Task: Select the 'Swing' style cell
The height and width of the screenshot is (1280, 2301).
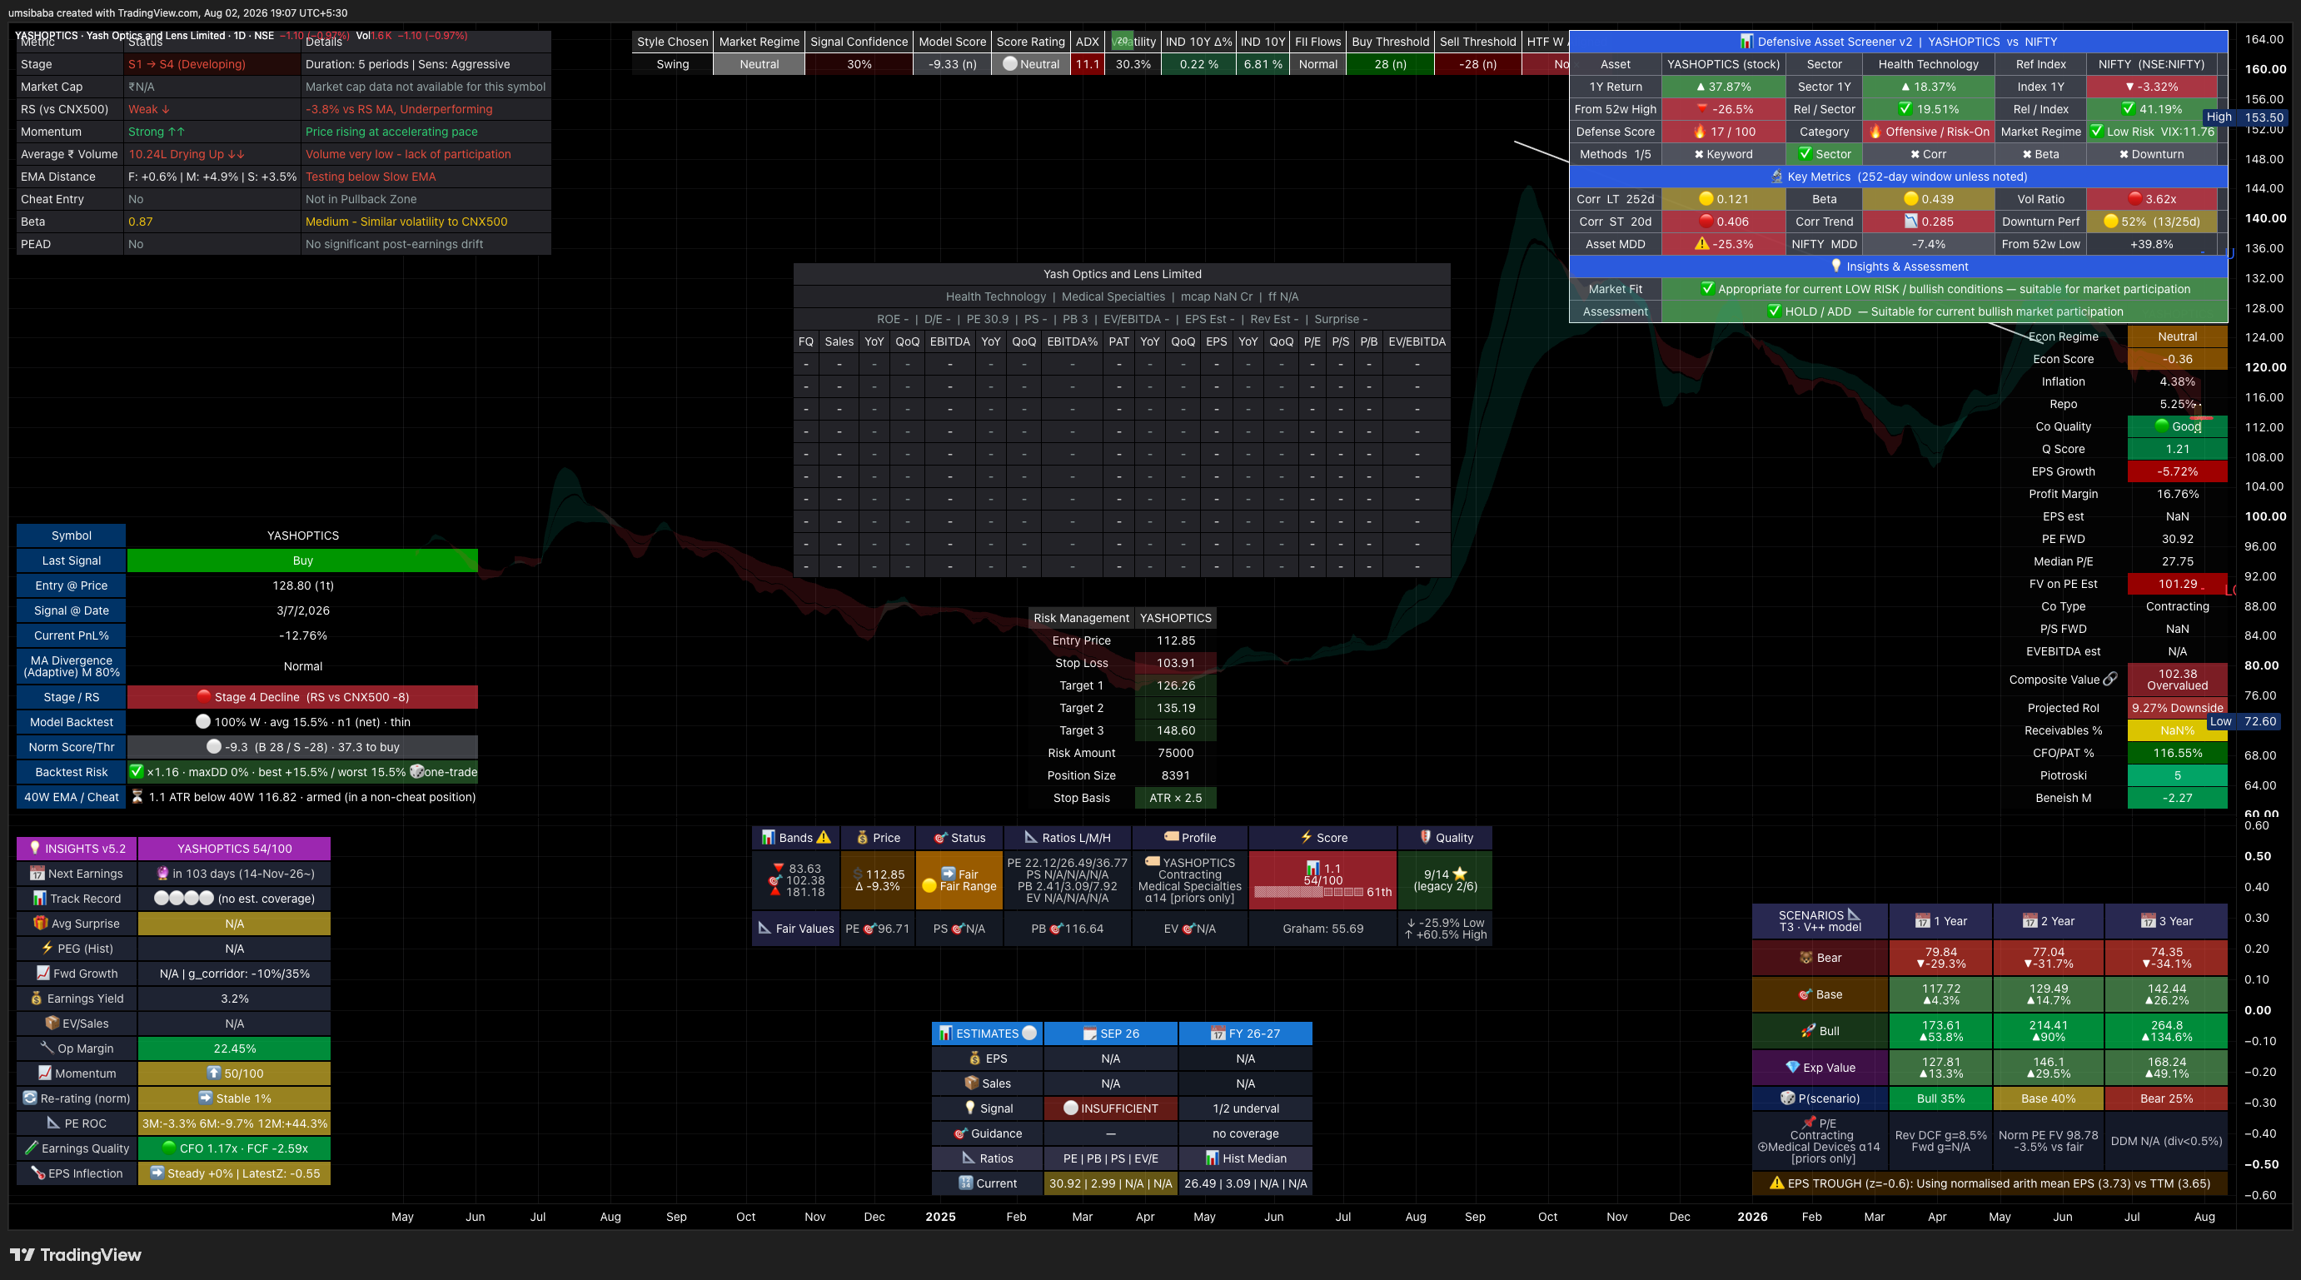Action: pos(673,64)
